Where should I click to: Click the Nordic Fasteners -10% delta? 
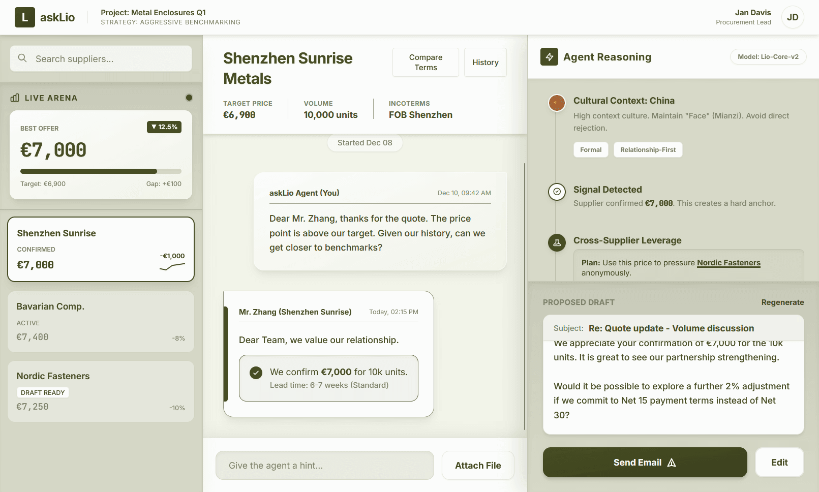(x=177, y=408)
